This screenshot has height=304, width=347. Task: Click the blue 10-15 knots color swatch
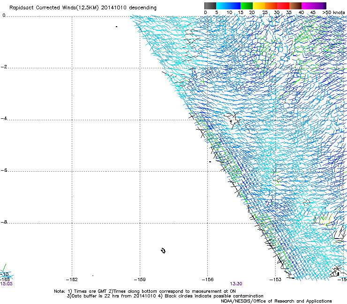[x=234, y=6]
